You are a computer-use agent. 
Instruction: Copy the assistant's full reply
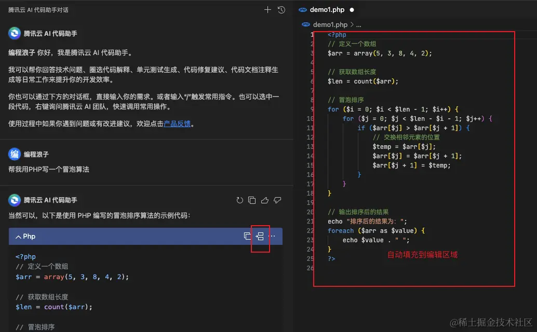(x=252, y=200)
